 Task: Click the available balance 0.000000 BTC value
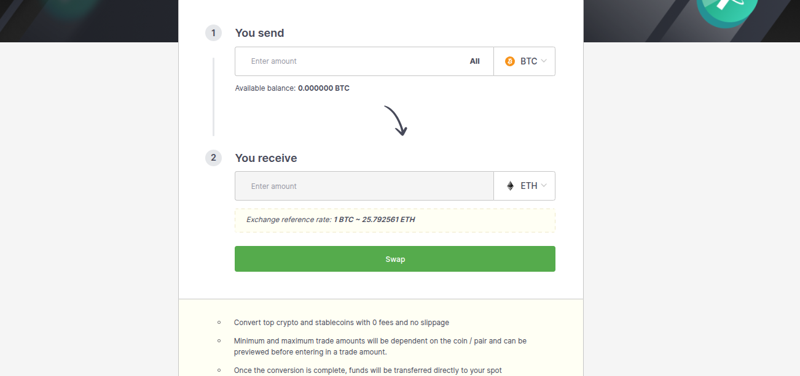(x=324, y=88)
